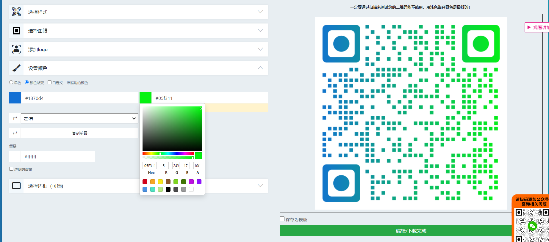Check the 保存为模板 checkbox
549x242 pixels.
click(282, 219)
